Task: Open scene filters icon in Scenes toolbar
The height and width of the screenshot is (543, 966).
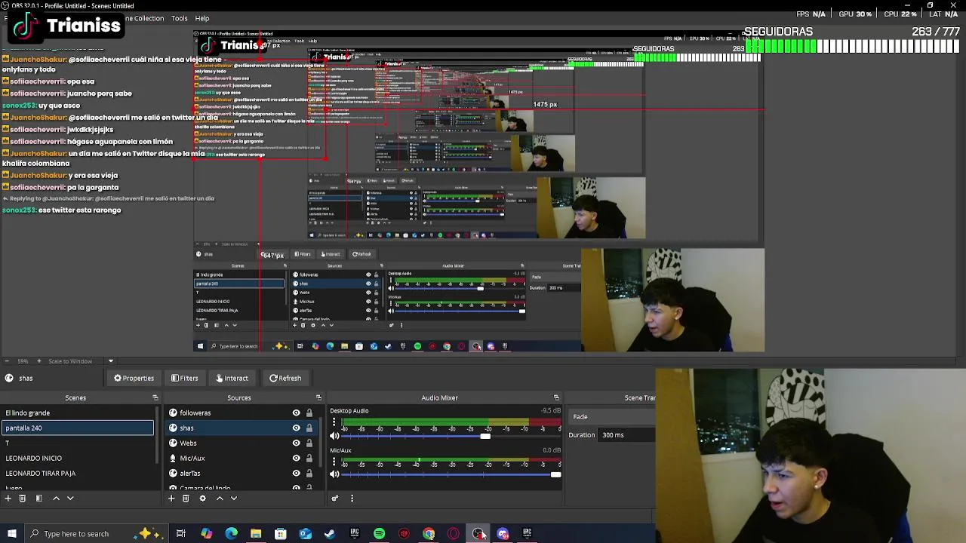Action: (39, 498)
